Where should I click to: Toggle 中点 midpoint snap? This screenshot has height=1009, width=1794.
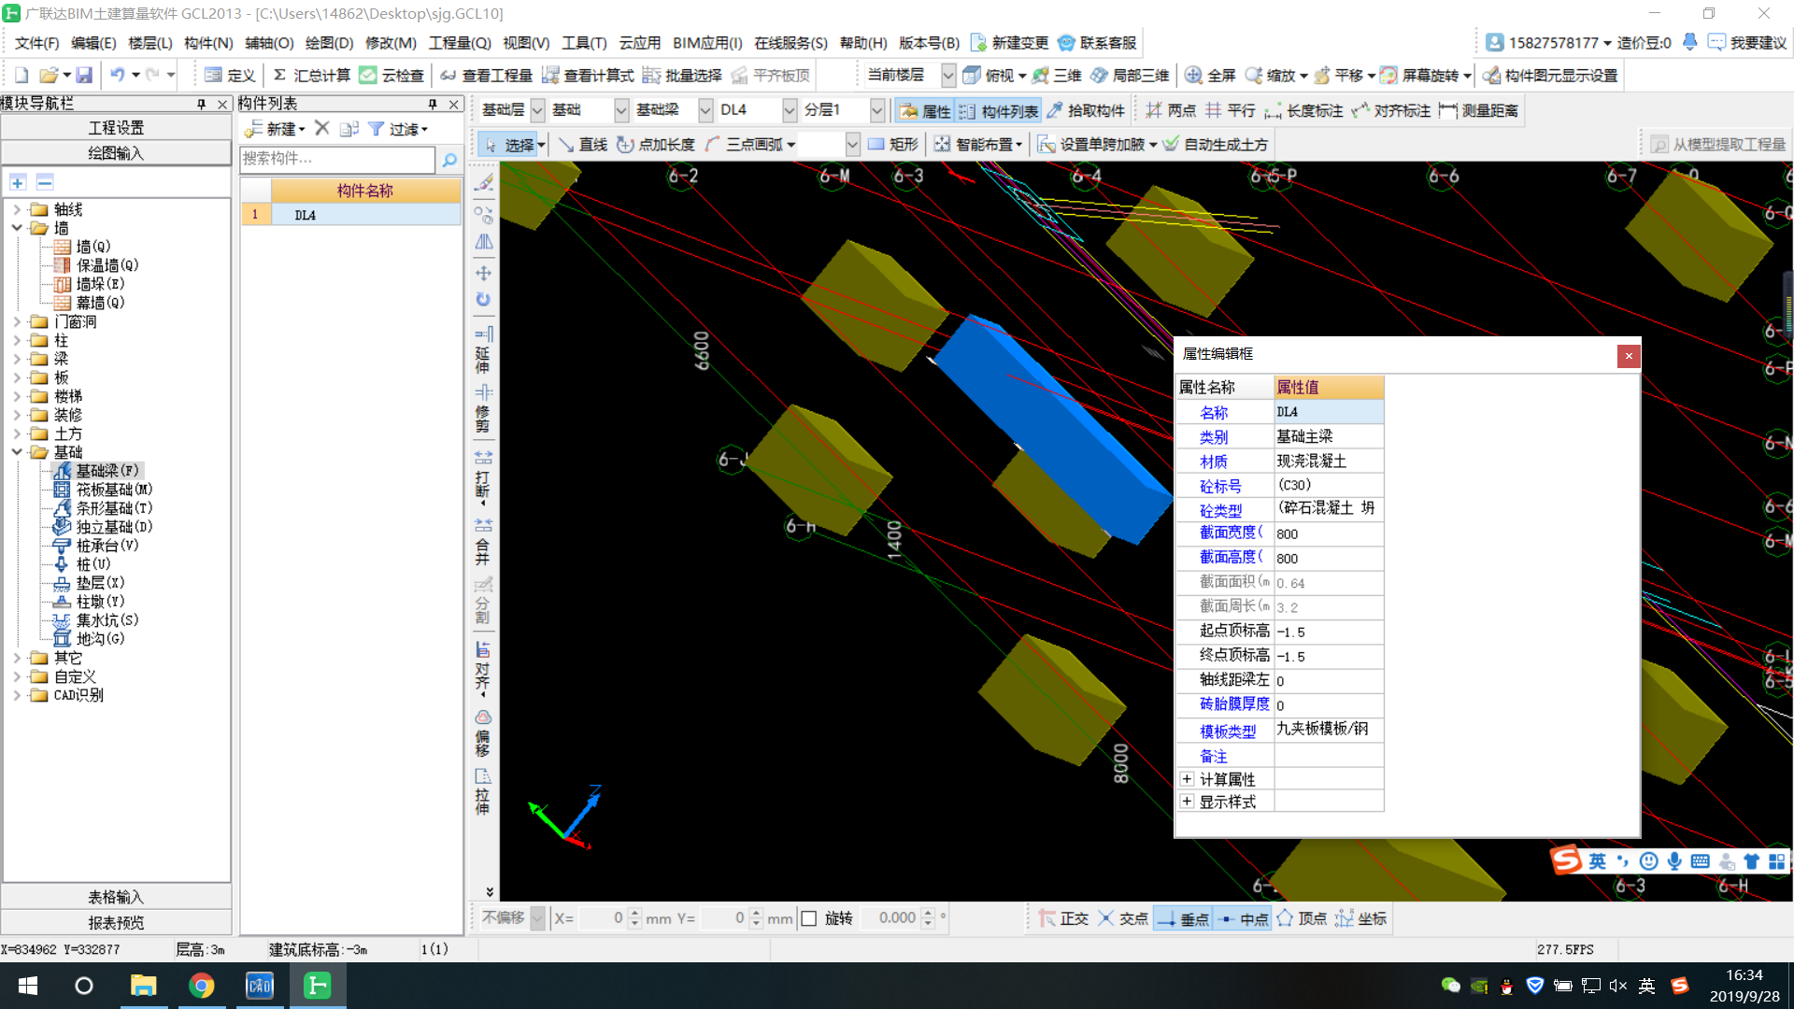click(1243, 918)
